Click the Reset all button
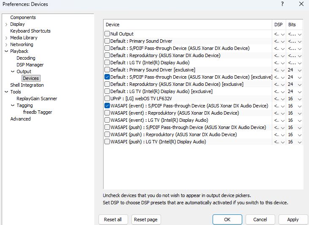The width and height of the screenshot is (309, 225). tap(113, 220)
